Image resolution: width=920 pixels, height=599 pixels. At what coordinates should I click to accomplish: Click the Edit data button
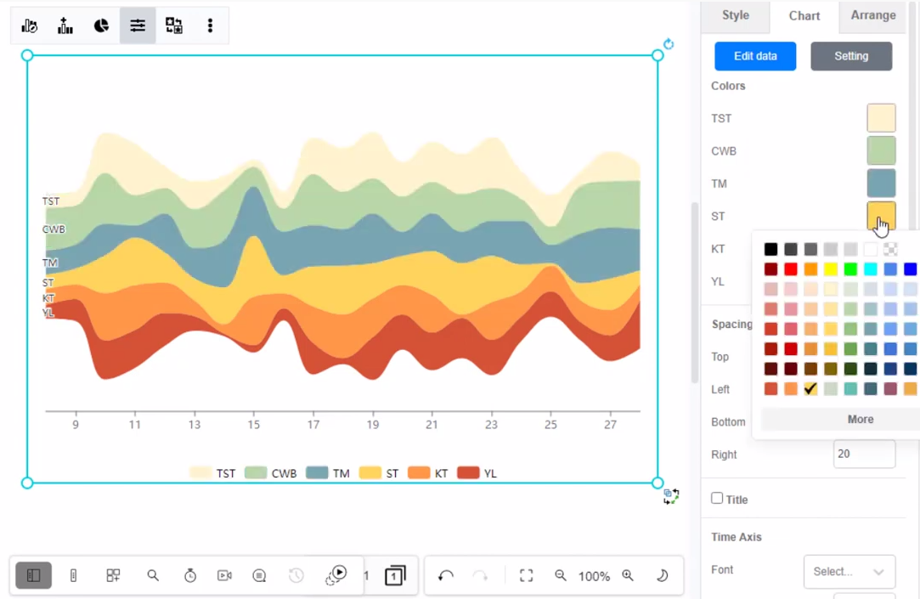coord(754,55)
